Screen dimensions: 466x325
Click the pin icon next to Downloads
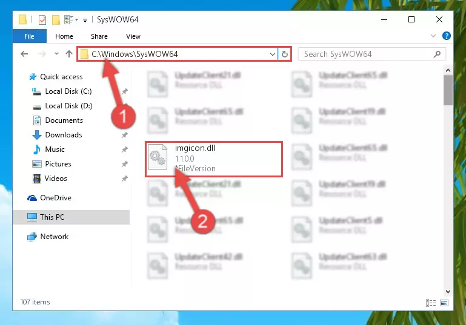pos(124,135)
